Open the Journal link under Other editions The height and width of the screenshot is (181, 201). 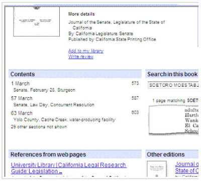pos(187,167)
